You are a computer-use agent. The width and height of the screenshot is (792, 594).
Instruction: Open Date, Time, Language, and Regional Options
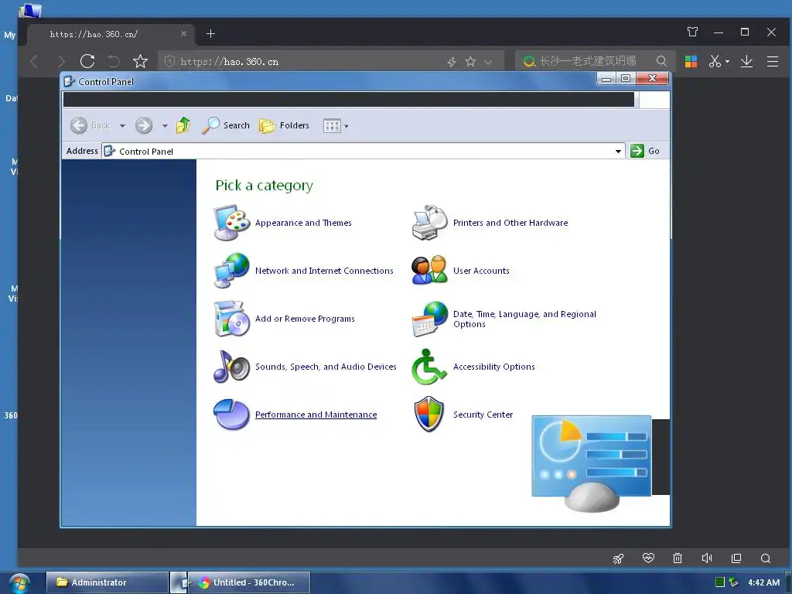pos(524,319)
